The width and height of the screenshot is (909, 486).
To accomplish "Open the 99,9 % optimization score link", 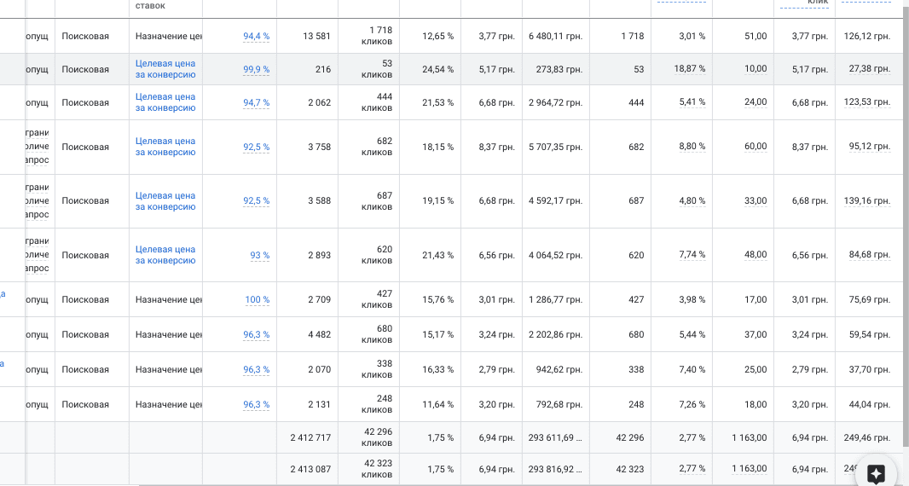I will (256, 69).
